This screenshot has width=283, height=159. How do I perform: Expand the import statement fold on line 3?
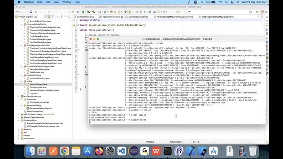(x=78, y=25)
